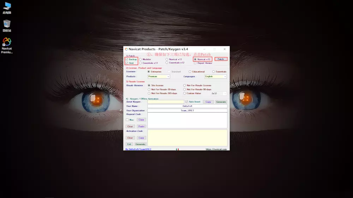
Task: Copy the Request Code
Action: click(x=141, y=120)
